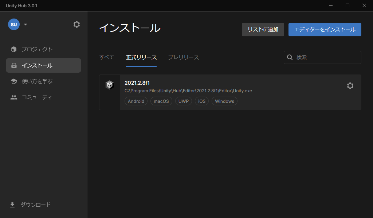Switch to the すべて tab

(x=107, y=57)
